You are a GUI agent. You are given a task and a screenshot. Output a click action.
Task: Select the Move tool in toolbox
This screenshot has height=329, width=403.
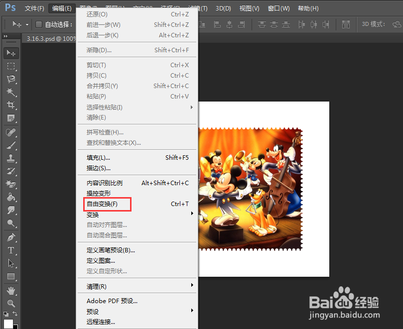click(x=11, y=53)
